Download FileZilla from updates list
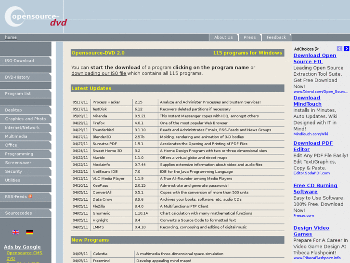Viewport: 350px width, 263px height. coord(99,206)
